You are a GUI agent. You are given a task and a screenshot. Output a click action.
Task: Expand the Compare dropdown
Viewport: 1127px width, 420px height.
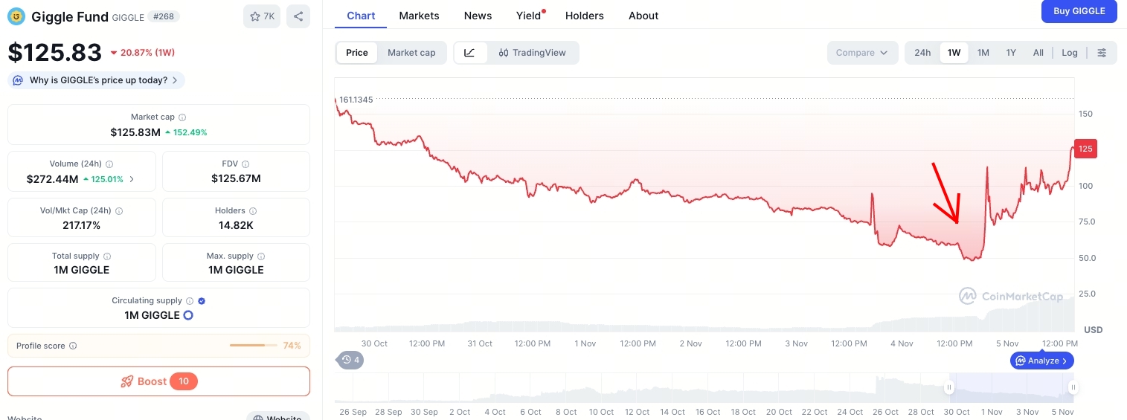(861, 53)
